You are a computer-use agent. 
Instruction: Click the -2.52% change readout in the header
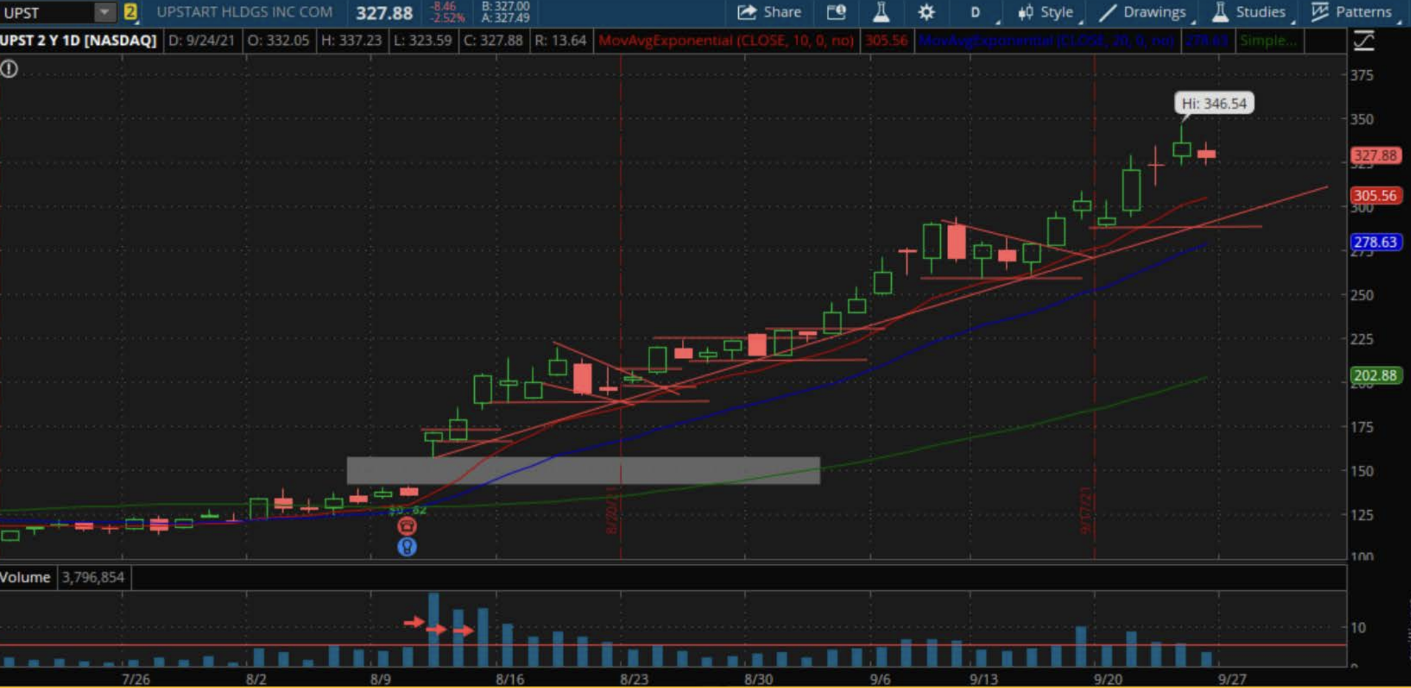tap(447, 18)
